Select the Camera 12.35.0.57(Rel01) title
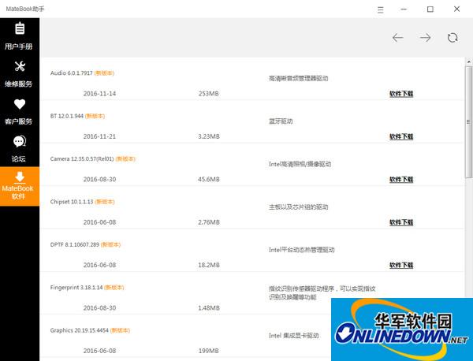Screen dimensions: 473x361 point(82,158)
